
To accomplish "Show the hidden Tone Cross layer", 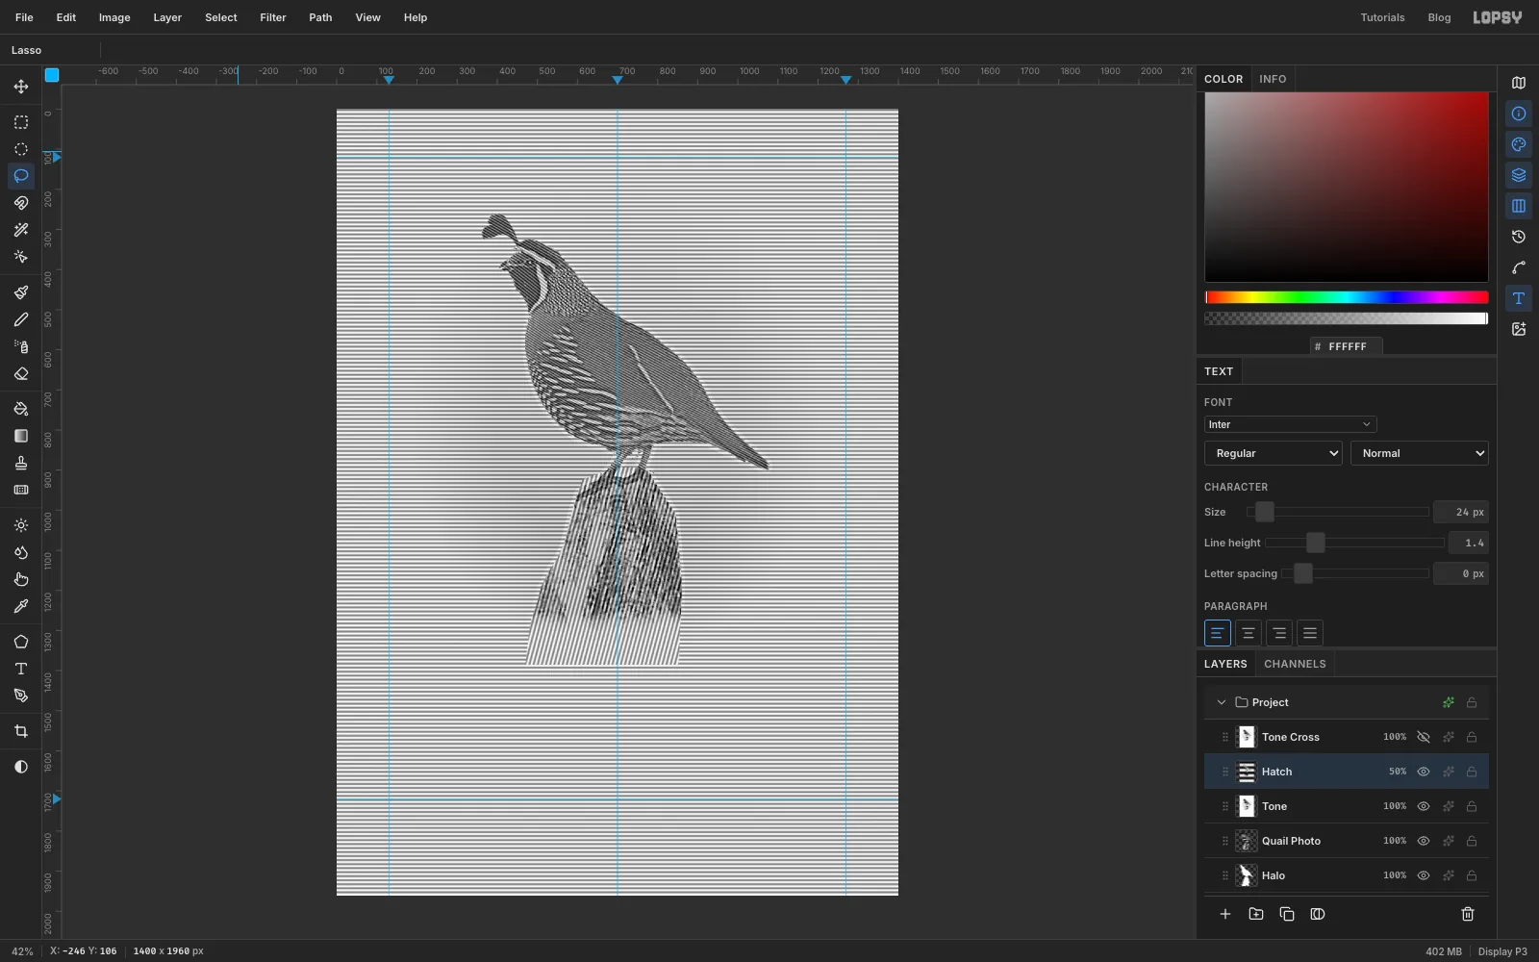I will (x=1424, y=737).
